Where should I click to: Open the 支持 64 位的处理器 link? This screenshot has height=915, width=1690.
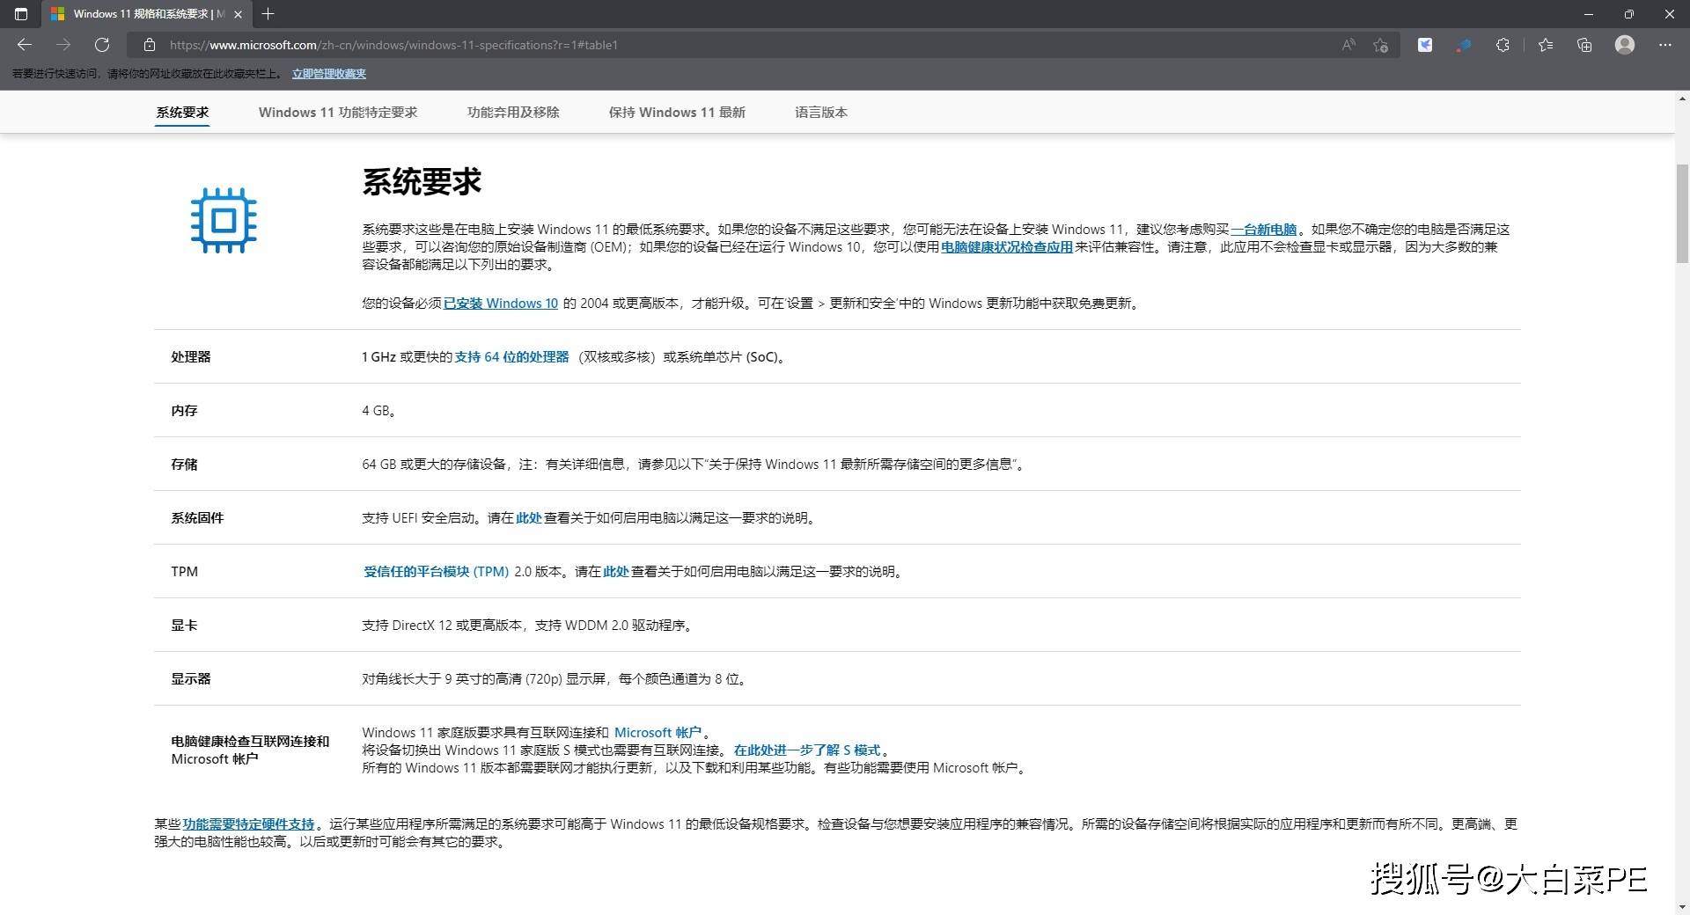tap(511, 357)
